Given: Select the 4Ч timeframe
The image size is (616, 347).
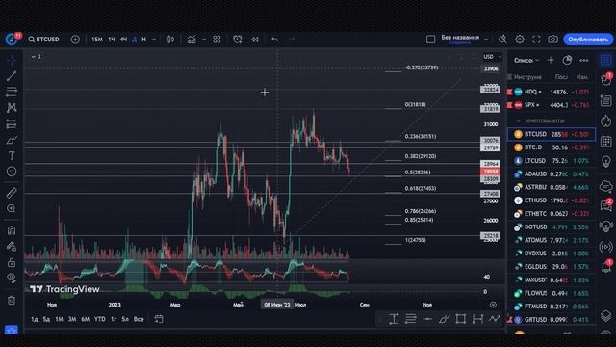Looking at the screenshot, I should tap(123, 40).
